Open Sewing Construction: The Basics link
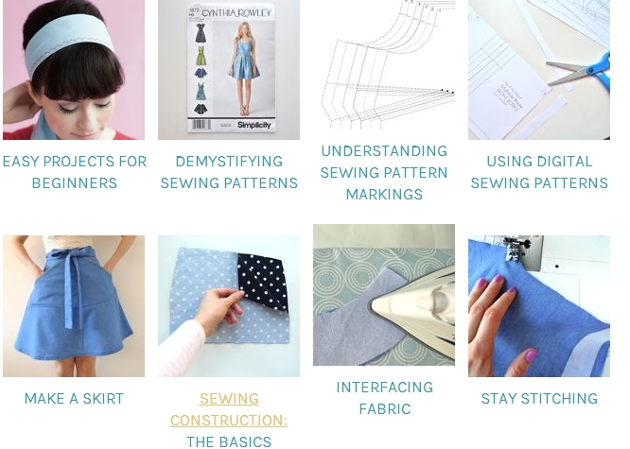This screenshot has height=449, width=630. pyautogui.click(x=229, y=420)
